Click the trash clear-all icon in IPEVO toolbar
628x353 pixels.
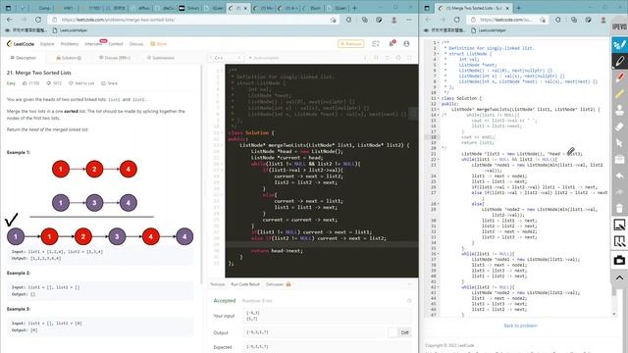click(x=619, y=209)
